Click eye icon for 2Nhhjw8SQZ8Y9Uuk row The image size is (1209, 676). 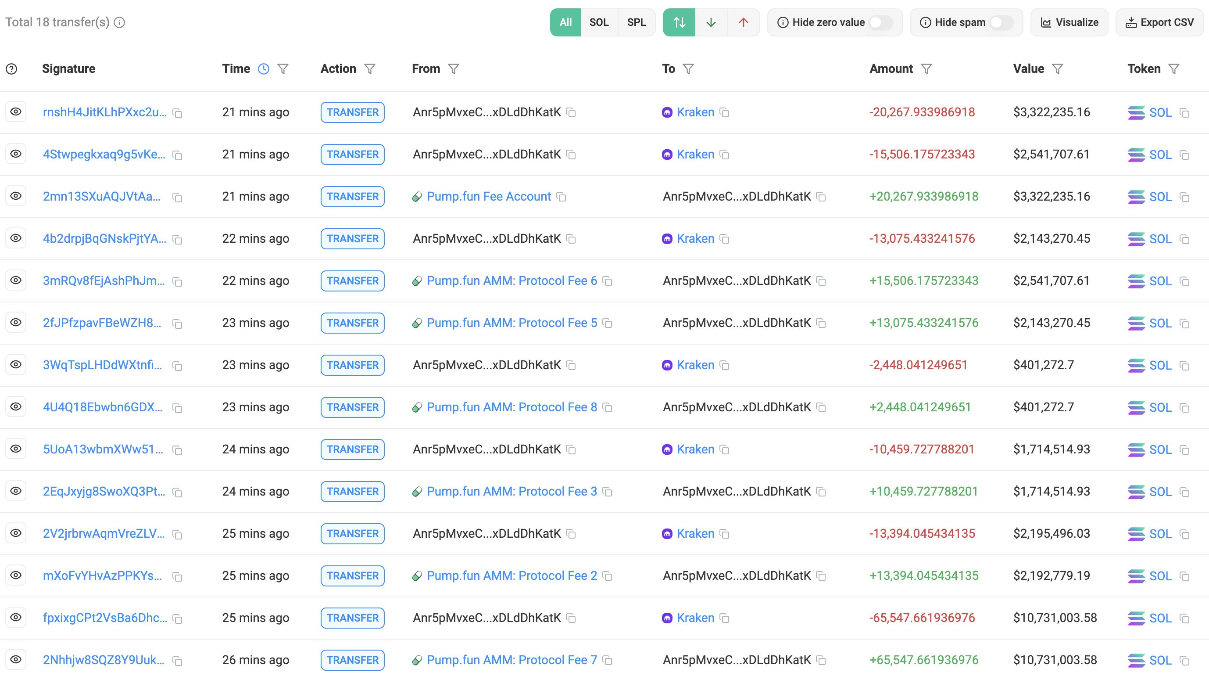[16, 660]
